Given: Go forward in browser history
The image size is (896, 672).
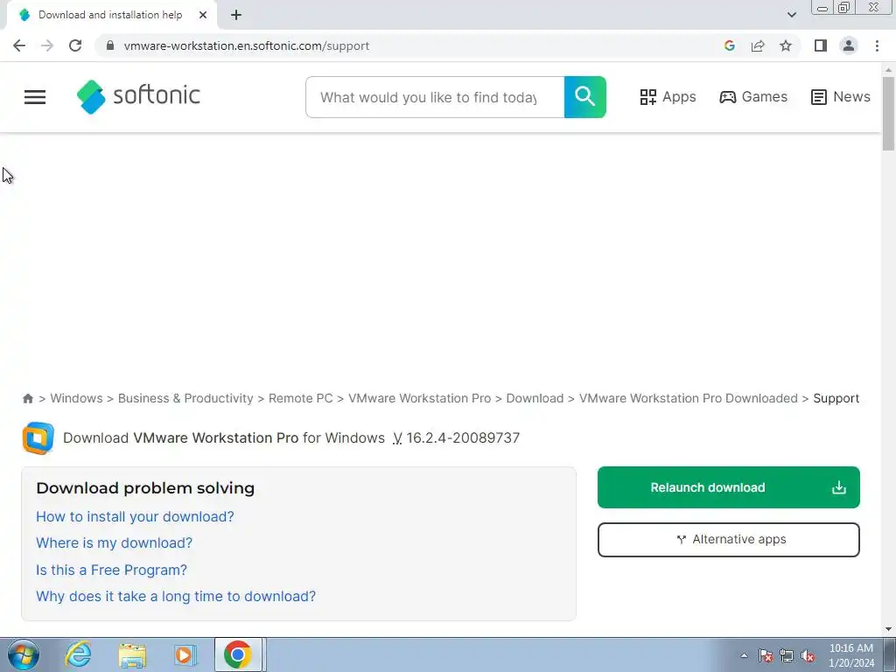Looking at the screenshot, I should click(x=47, y=45).
